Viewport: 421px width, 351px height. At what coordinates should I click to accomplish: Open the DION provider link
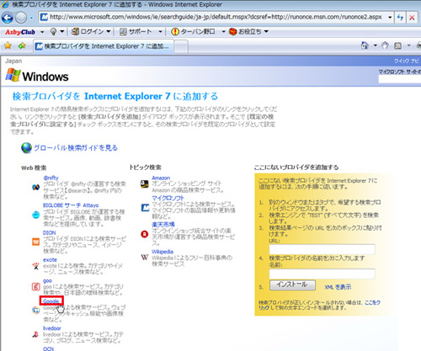(x=50, y=232)
